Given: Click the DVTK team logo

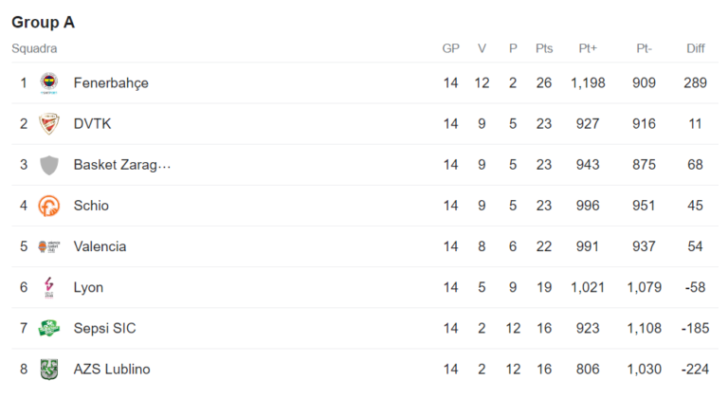Looking at the screenshot, I should tap(49, 124).
